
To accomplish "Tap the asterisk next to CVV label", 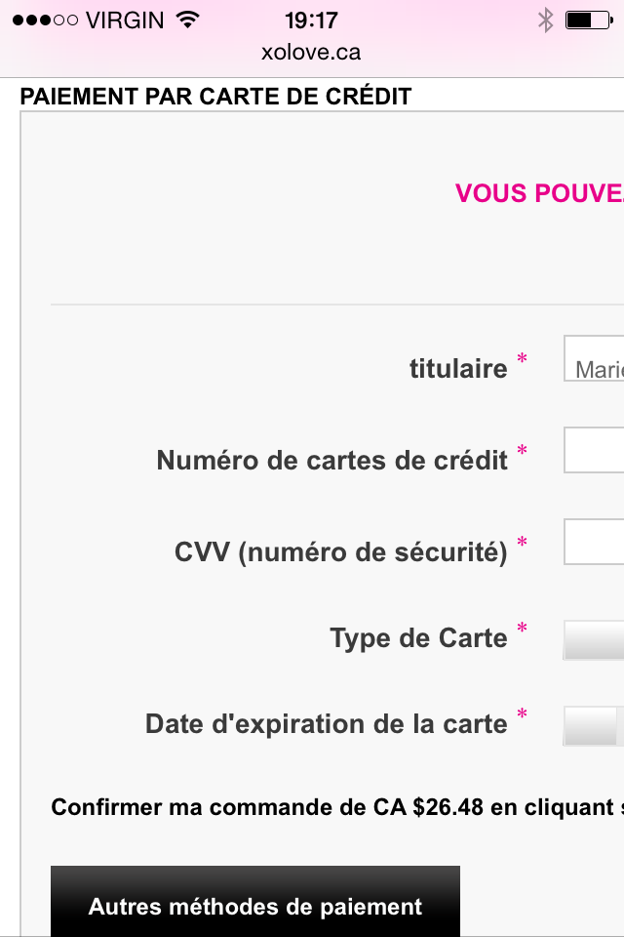I will tap(522, 544).
